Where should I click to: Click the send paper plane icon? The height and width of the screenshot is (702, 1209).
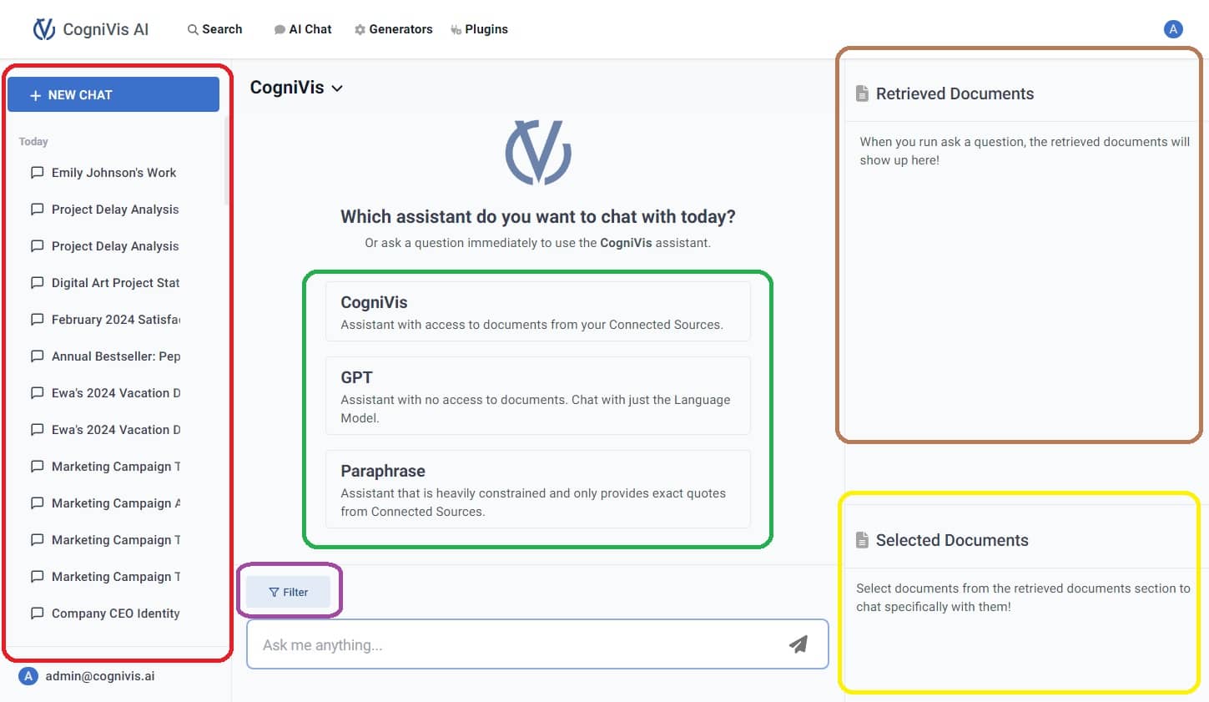pos(798,644)
